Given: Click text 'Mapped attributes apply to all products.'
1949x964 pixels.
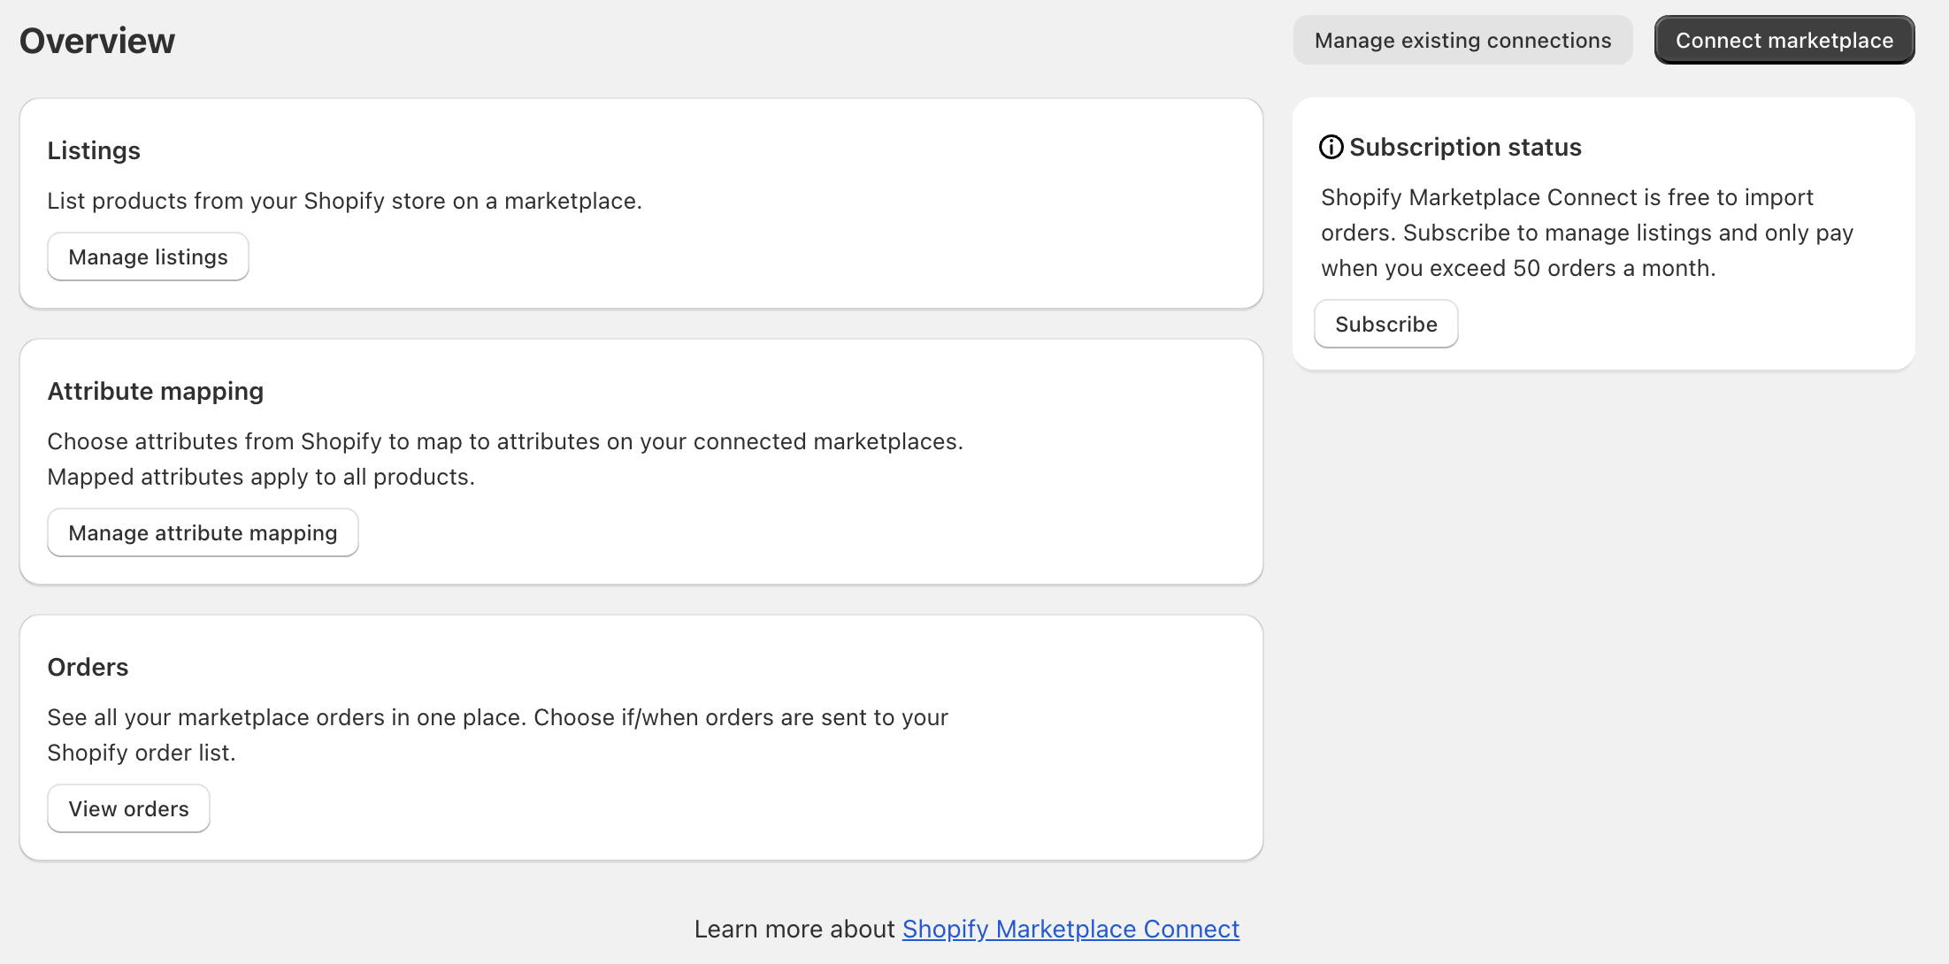Looking at the screenshot, I should [x=261, y=477].
